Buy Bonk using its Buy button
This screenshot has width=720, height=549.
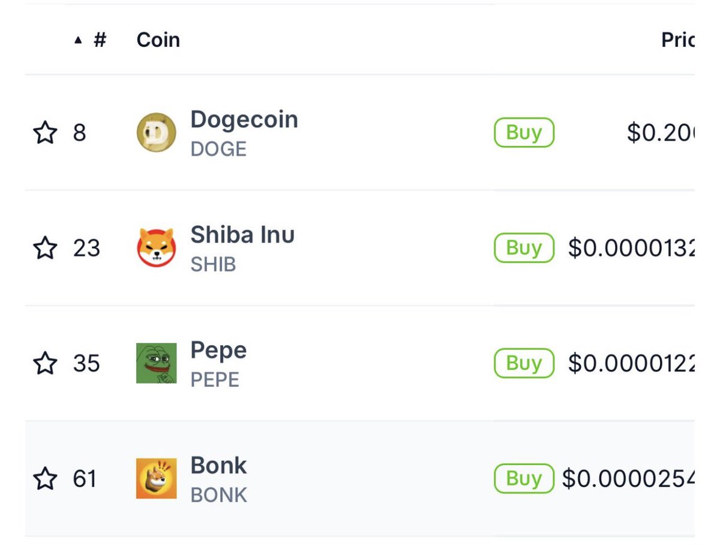pyautogui.click(x=524, y=478)
